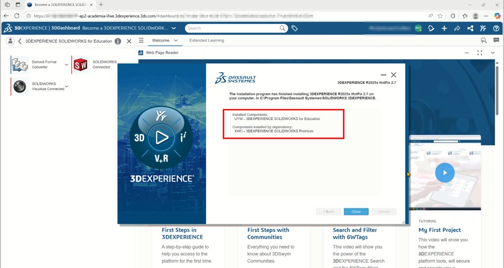Refresh the browser page
The width and height of the screenshot is (504, 268).
point(17,16)
